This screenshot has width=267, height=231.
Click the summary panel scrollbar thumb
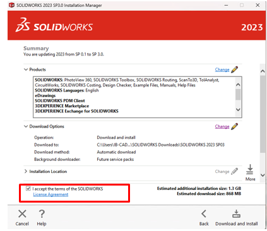tap(263, 114)
